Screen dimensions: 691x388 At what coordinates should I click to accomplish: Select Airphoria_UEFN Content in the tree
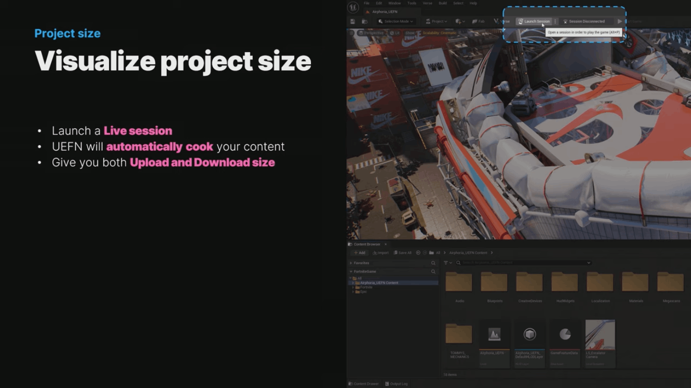click(393, 283)
